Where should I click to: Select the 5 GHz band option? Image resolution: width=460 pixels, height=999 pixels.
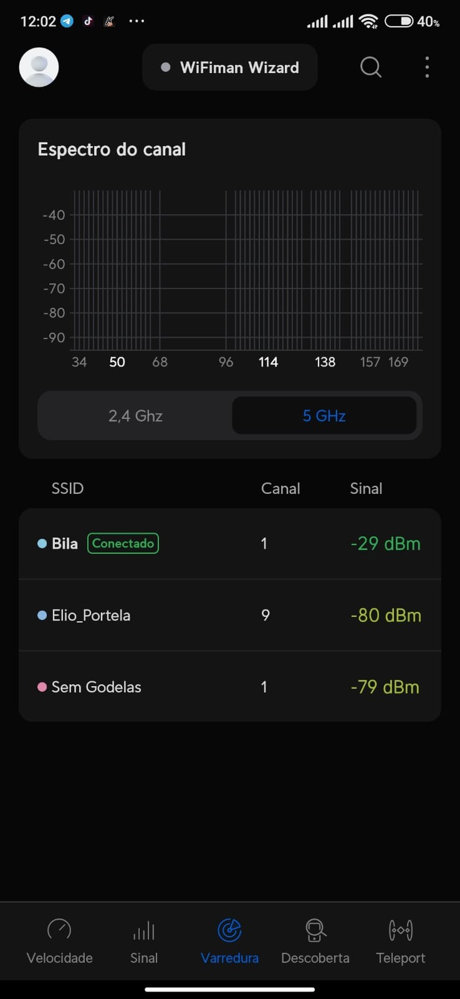324,416
